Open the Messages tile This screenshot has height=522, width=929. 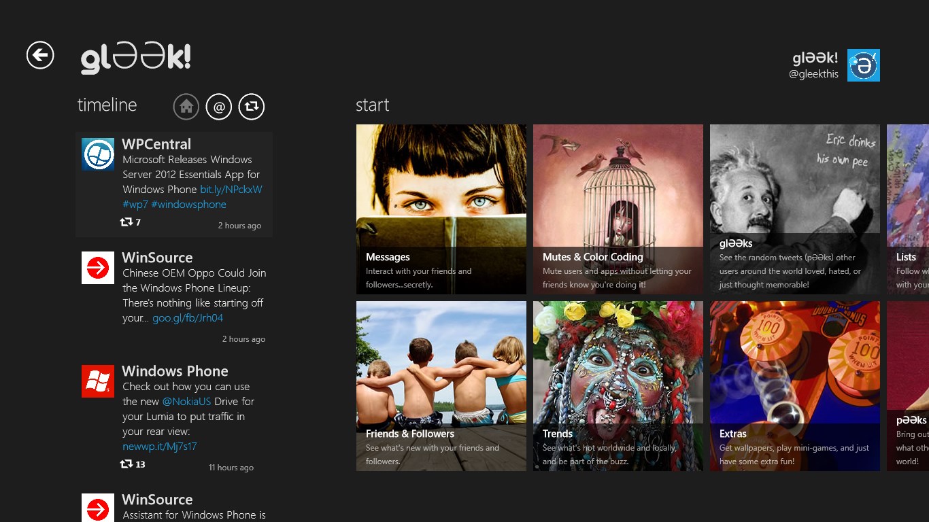pos(441,209)
